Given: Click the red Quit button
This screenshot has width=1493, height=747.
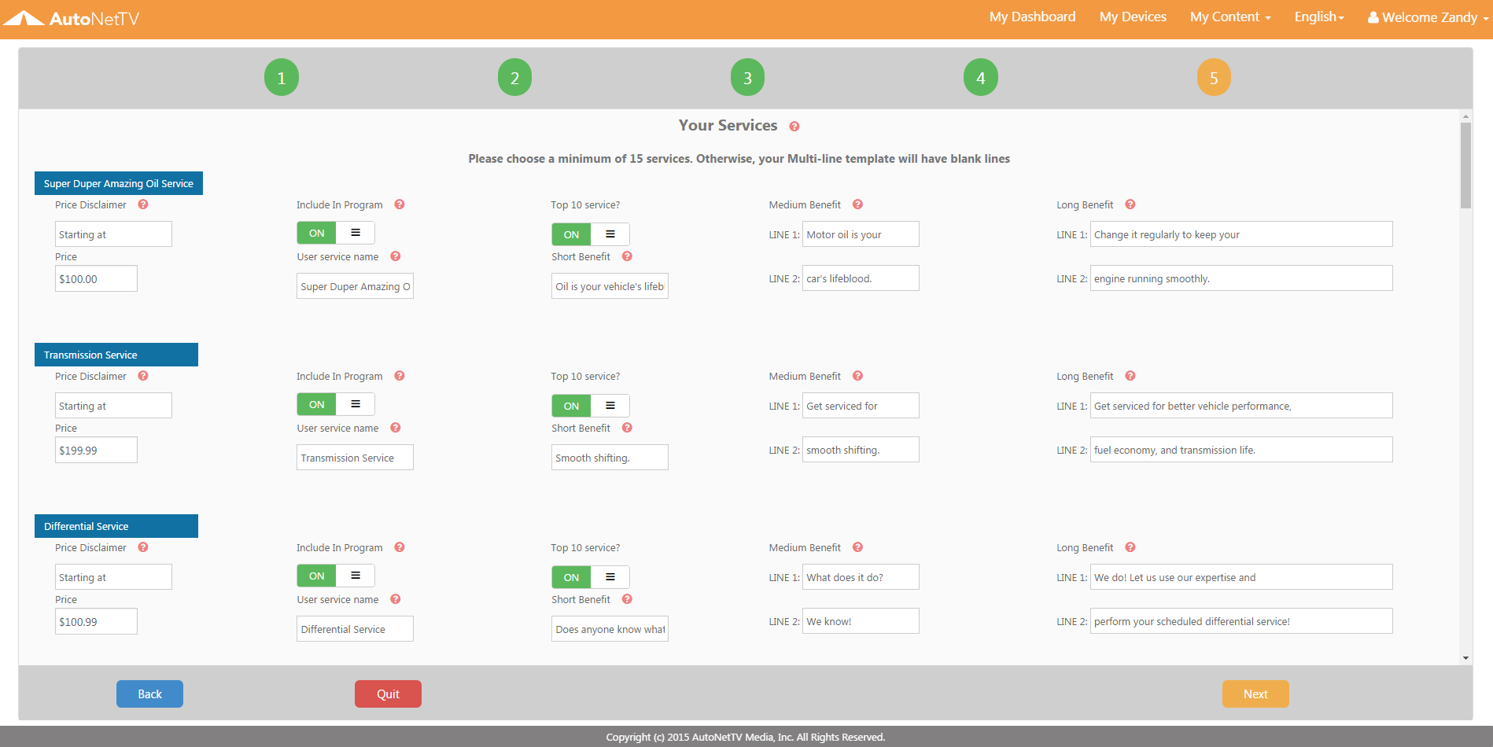Looking at the screenshot, I should (x=388, y=694).
